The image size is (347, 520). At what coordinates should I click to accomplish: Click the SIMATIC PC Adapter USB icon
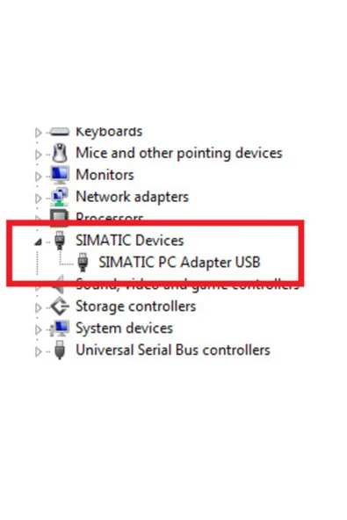(83, 262)
